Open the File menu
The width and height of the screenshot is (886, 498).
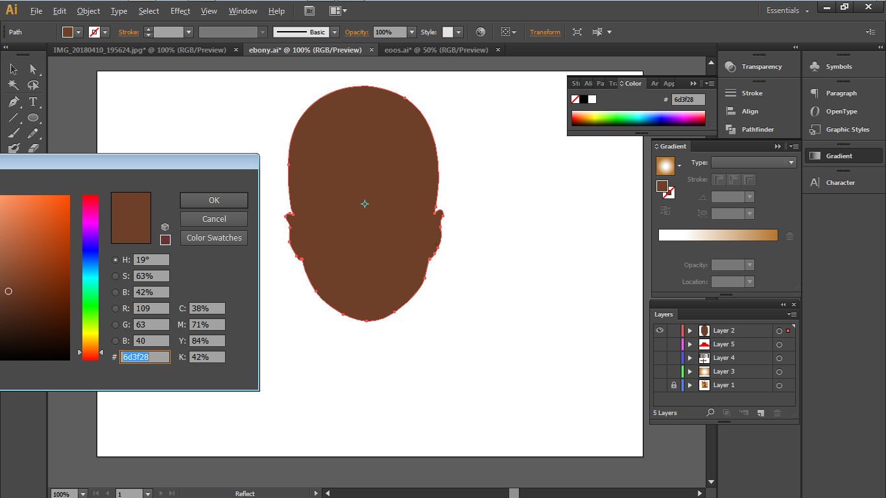[36, 11]
